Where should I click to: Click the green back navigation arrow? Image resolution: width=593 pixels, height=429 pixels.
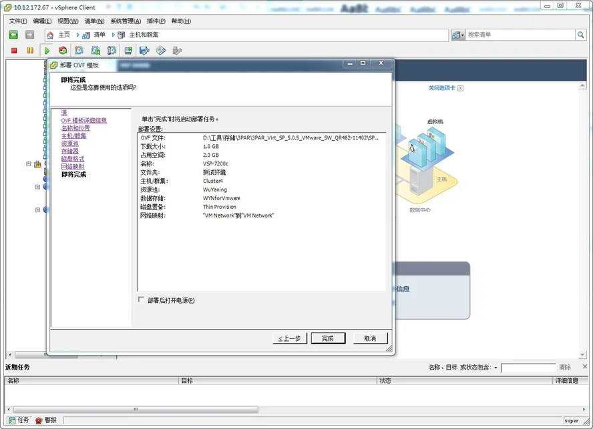13,35
